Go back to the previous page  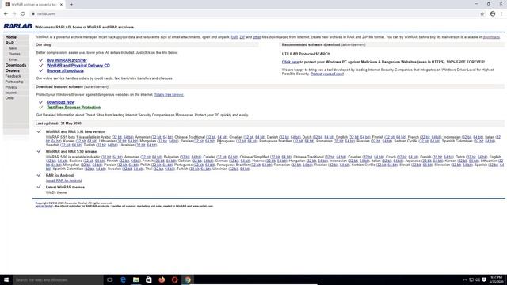pos(6,14)
